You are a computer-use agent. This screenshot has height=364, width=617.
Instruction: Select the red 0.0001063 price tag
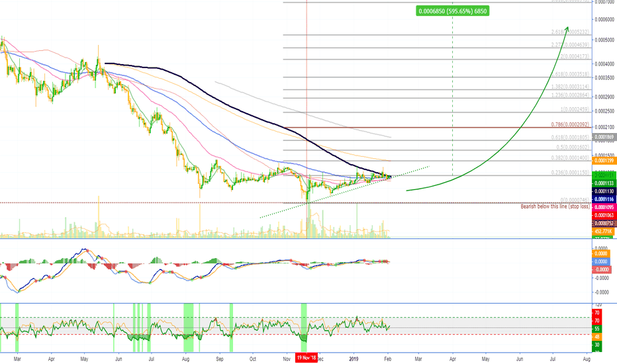point(604,215)
